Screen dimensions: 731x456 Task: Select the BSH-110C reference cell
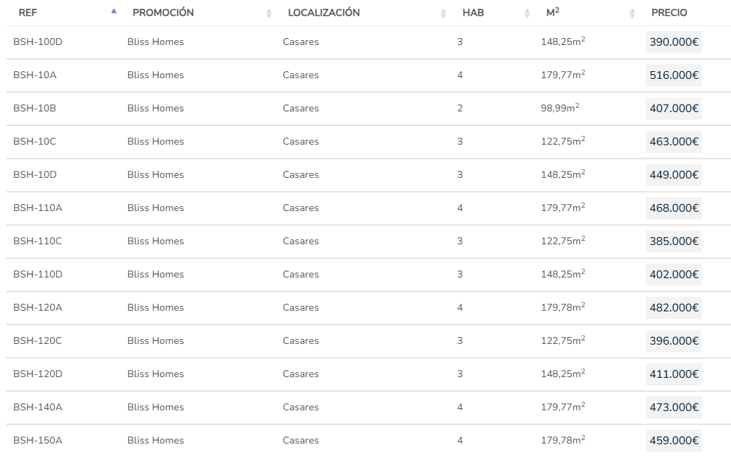coord(37,241)
